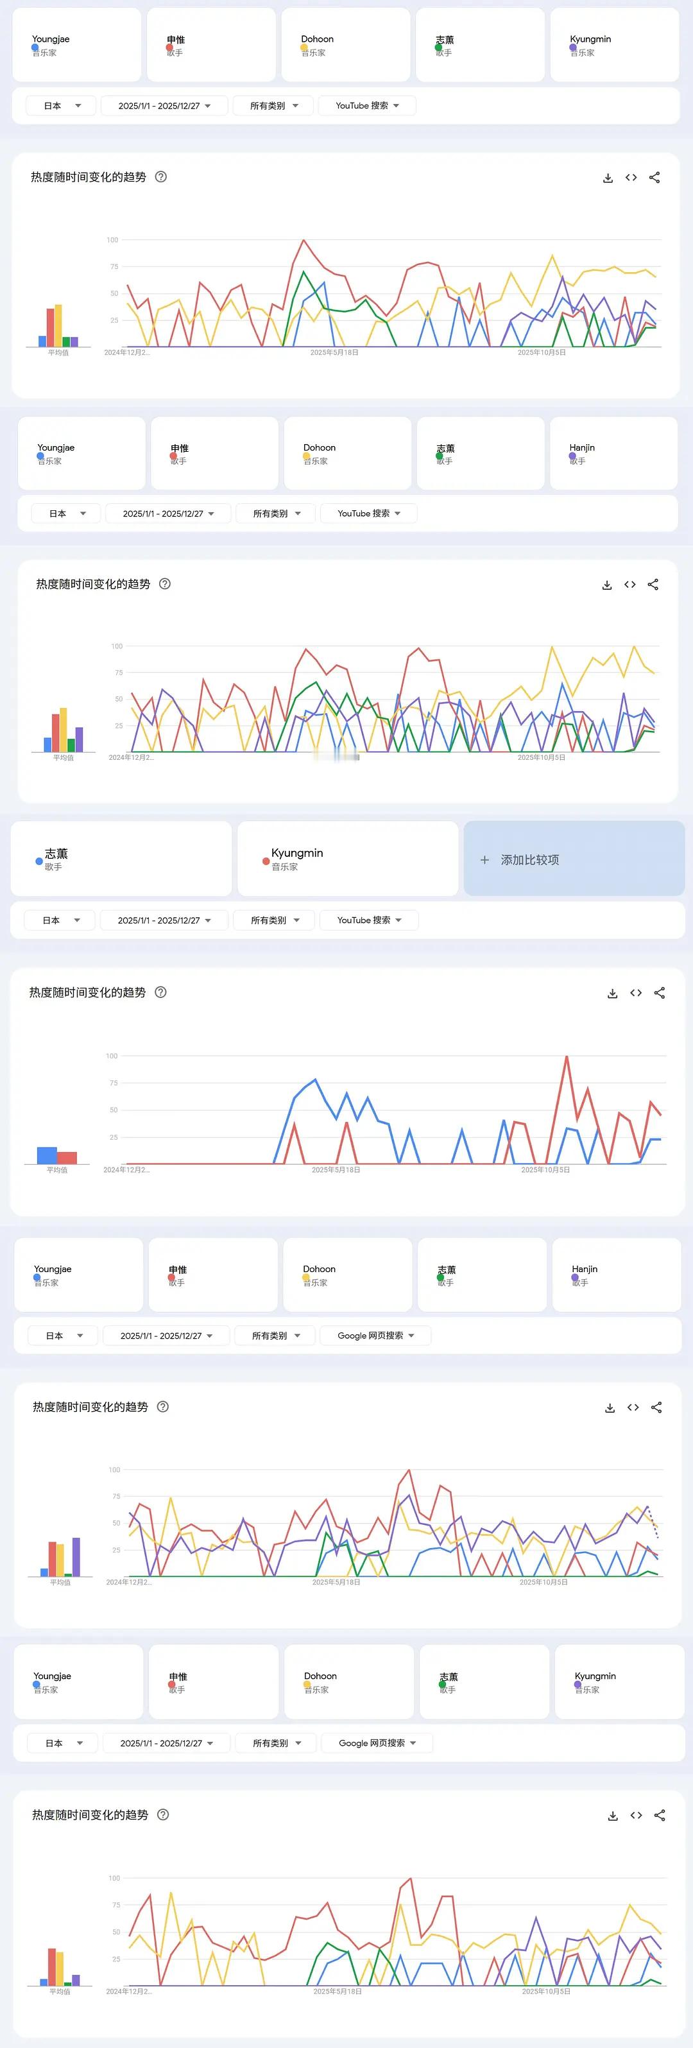The image size is (693, 2048).
Task: Expand the Google 网页搜索 dropdown below Hanjin card
Action: [x=376, y=1336]
